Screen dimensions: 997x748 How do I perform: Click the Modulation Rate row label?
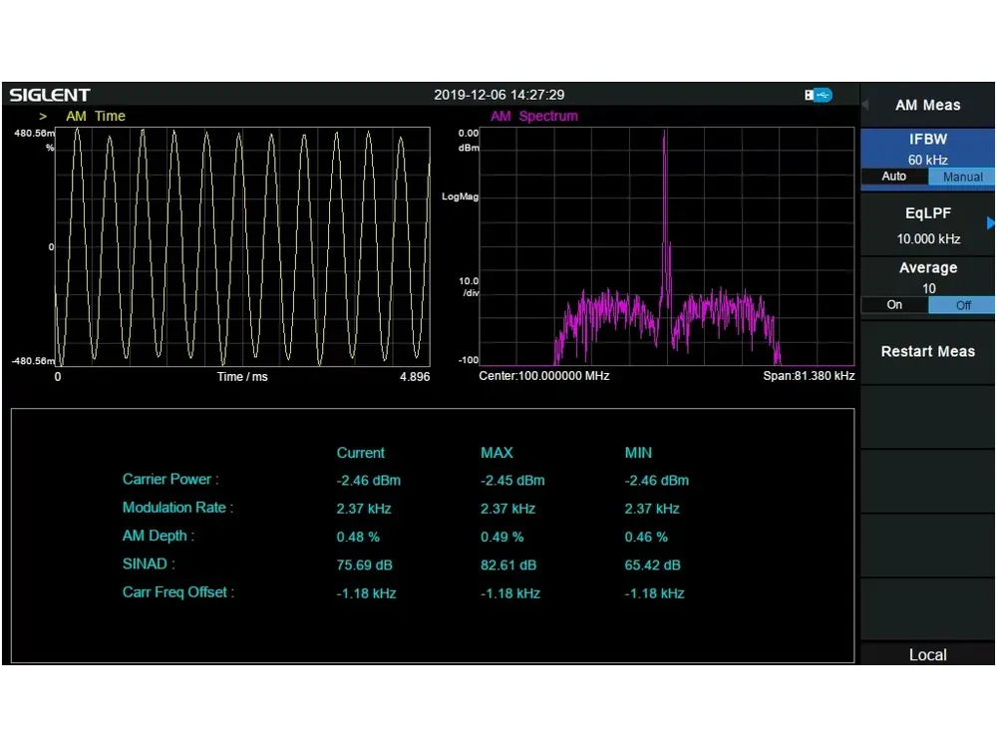tap(178, 508)
